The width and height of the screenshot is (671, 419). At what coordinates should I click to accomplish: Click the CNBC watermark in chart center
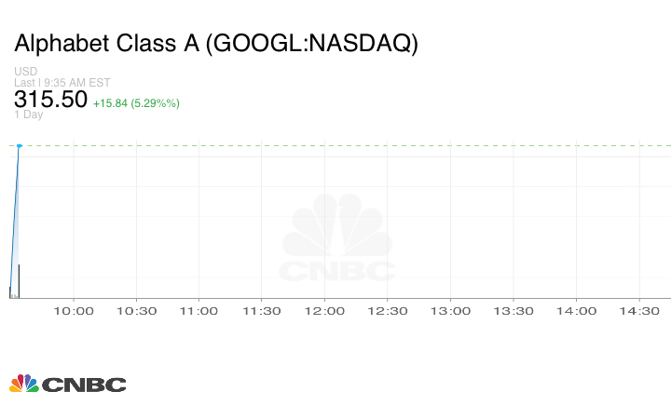[337, 238]
